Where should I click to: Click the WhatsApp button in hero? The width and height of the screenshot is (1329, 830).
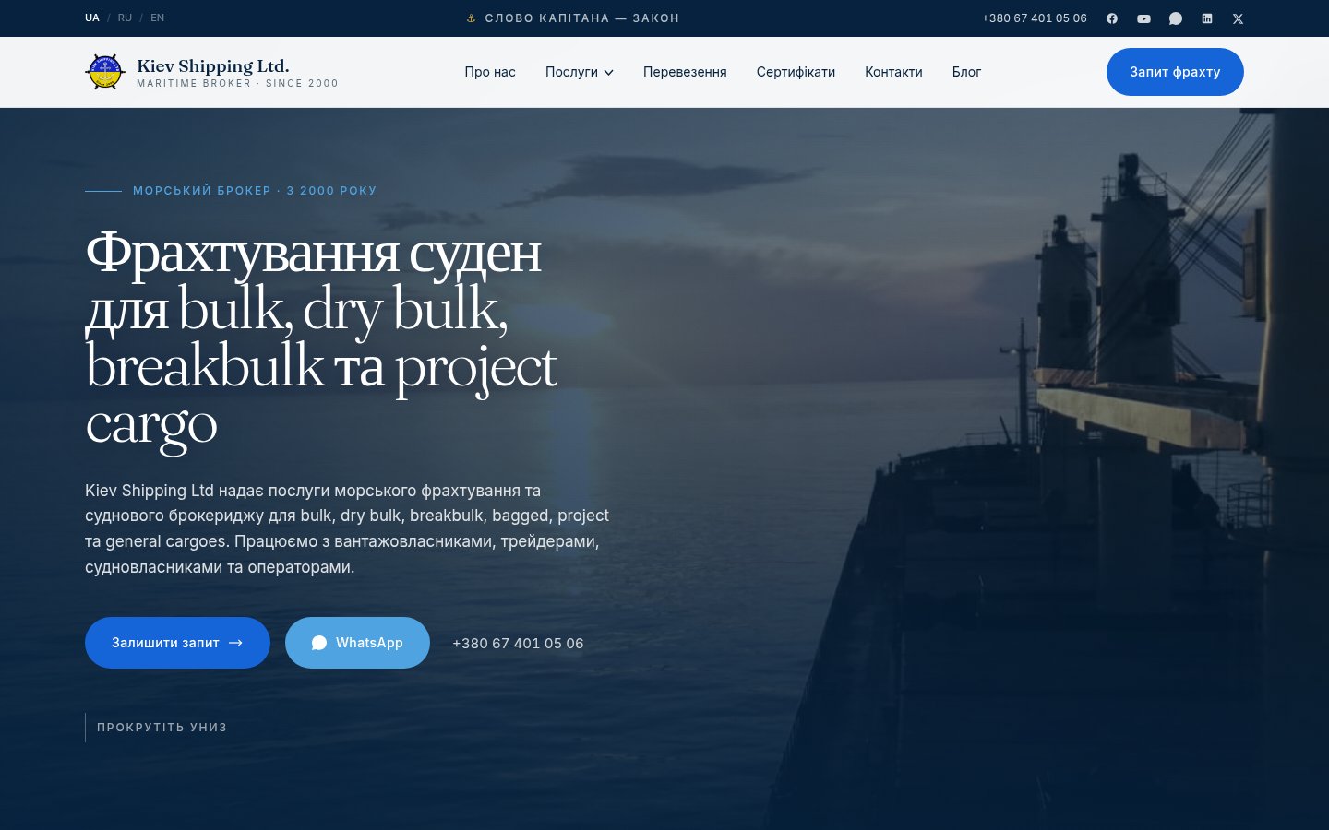coord(357,643)
